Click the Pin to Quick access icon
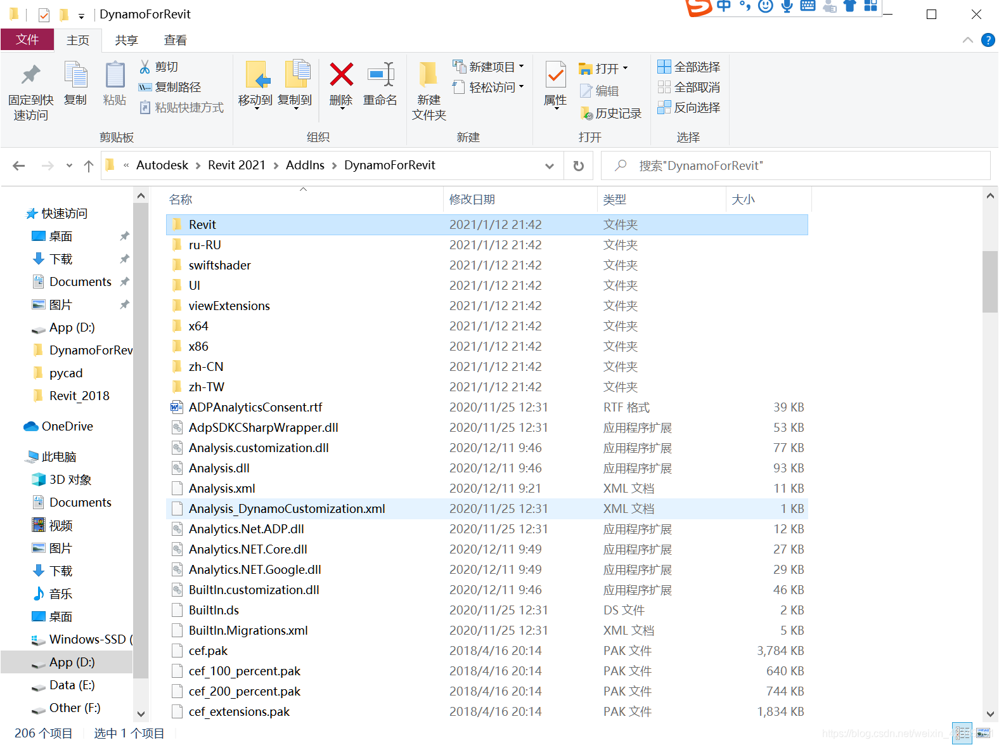 click(30, 75)
